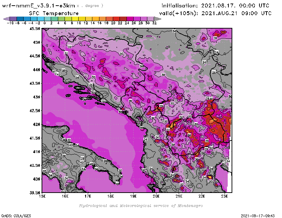Click the 43N latitude label

(x=36, y=97)
